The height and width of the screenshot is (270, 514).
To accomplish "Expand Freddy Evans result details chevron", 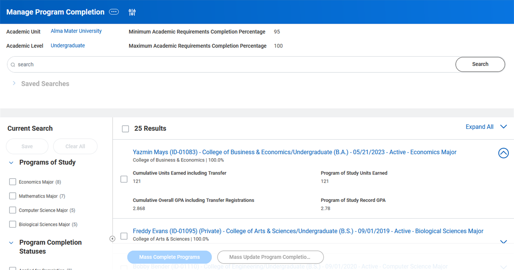I will pyautogui.click(x=503, y=242).
